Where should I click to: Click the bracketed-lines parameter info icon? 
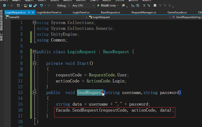pos(138,5)
